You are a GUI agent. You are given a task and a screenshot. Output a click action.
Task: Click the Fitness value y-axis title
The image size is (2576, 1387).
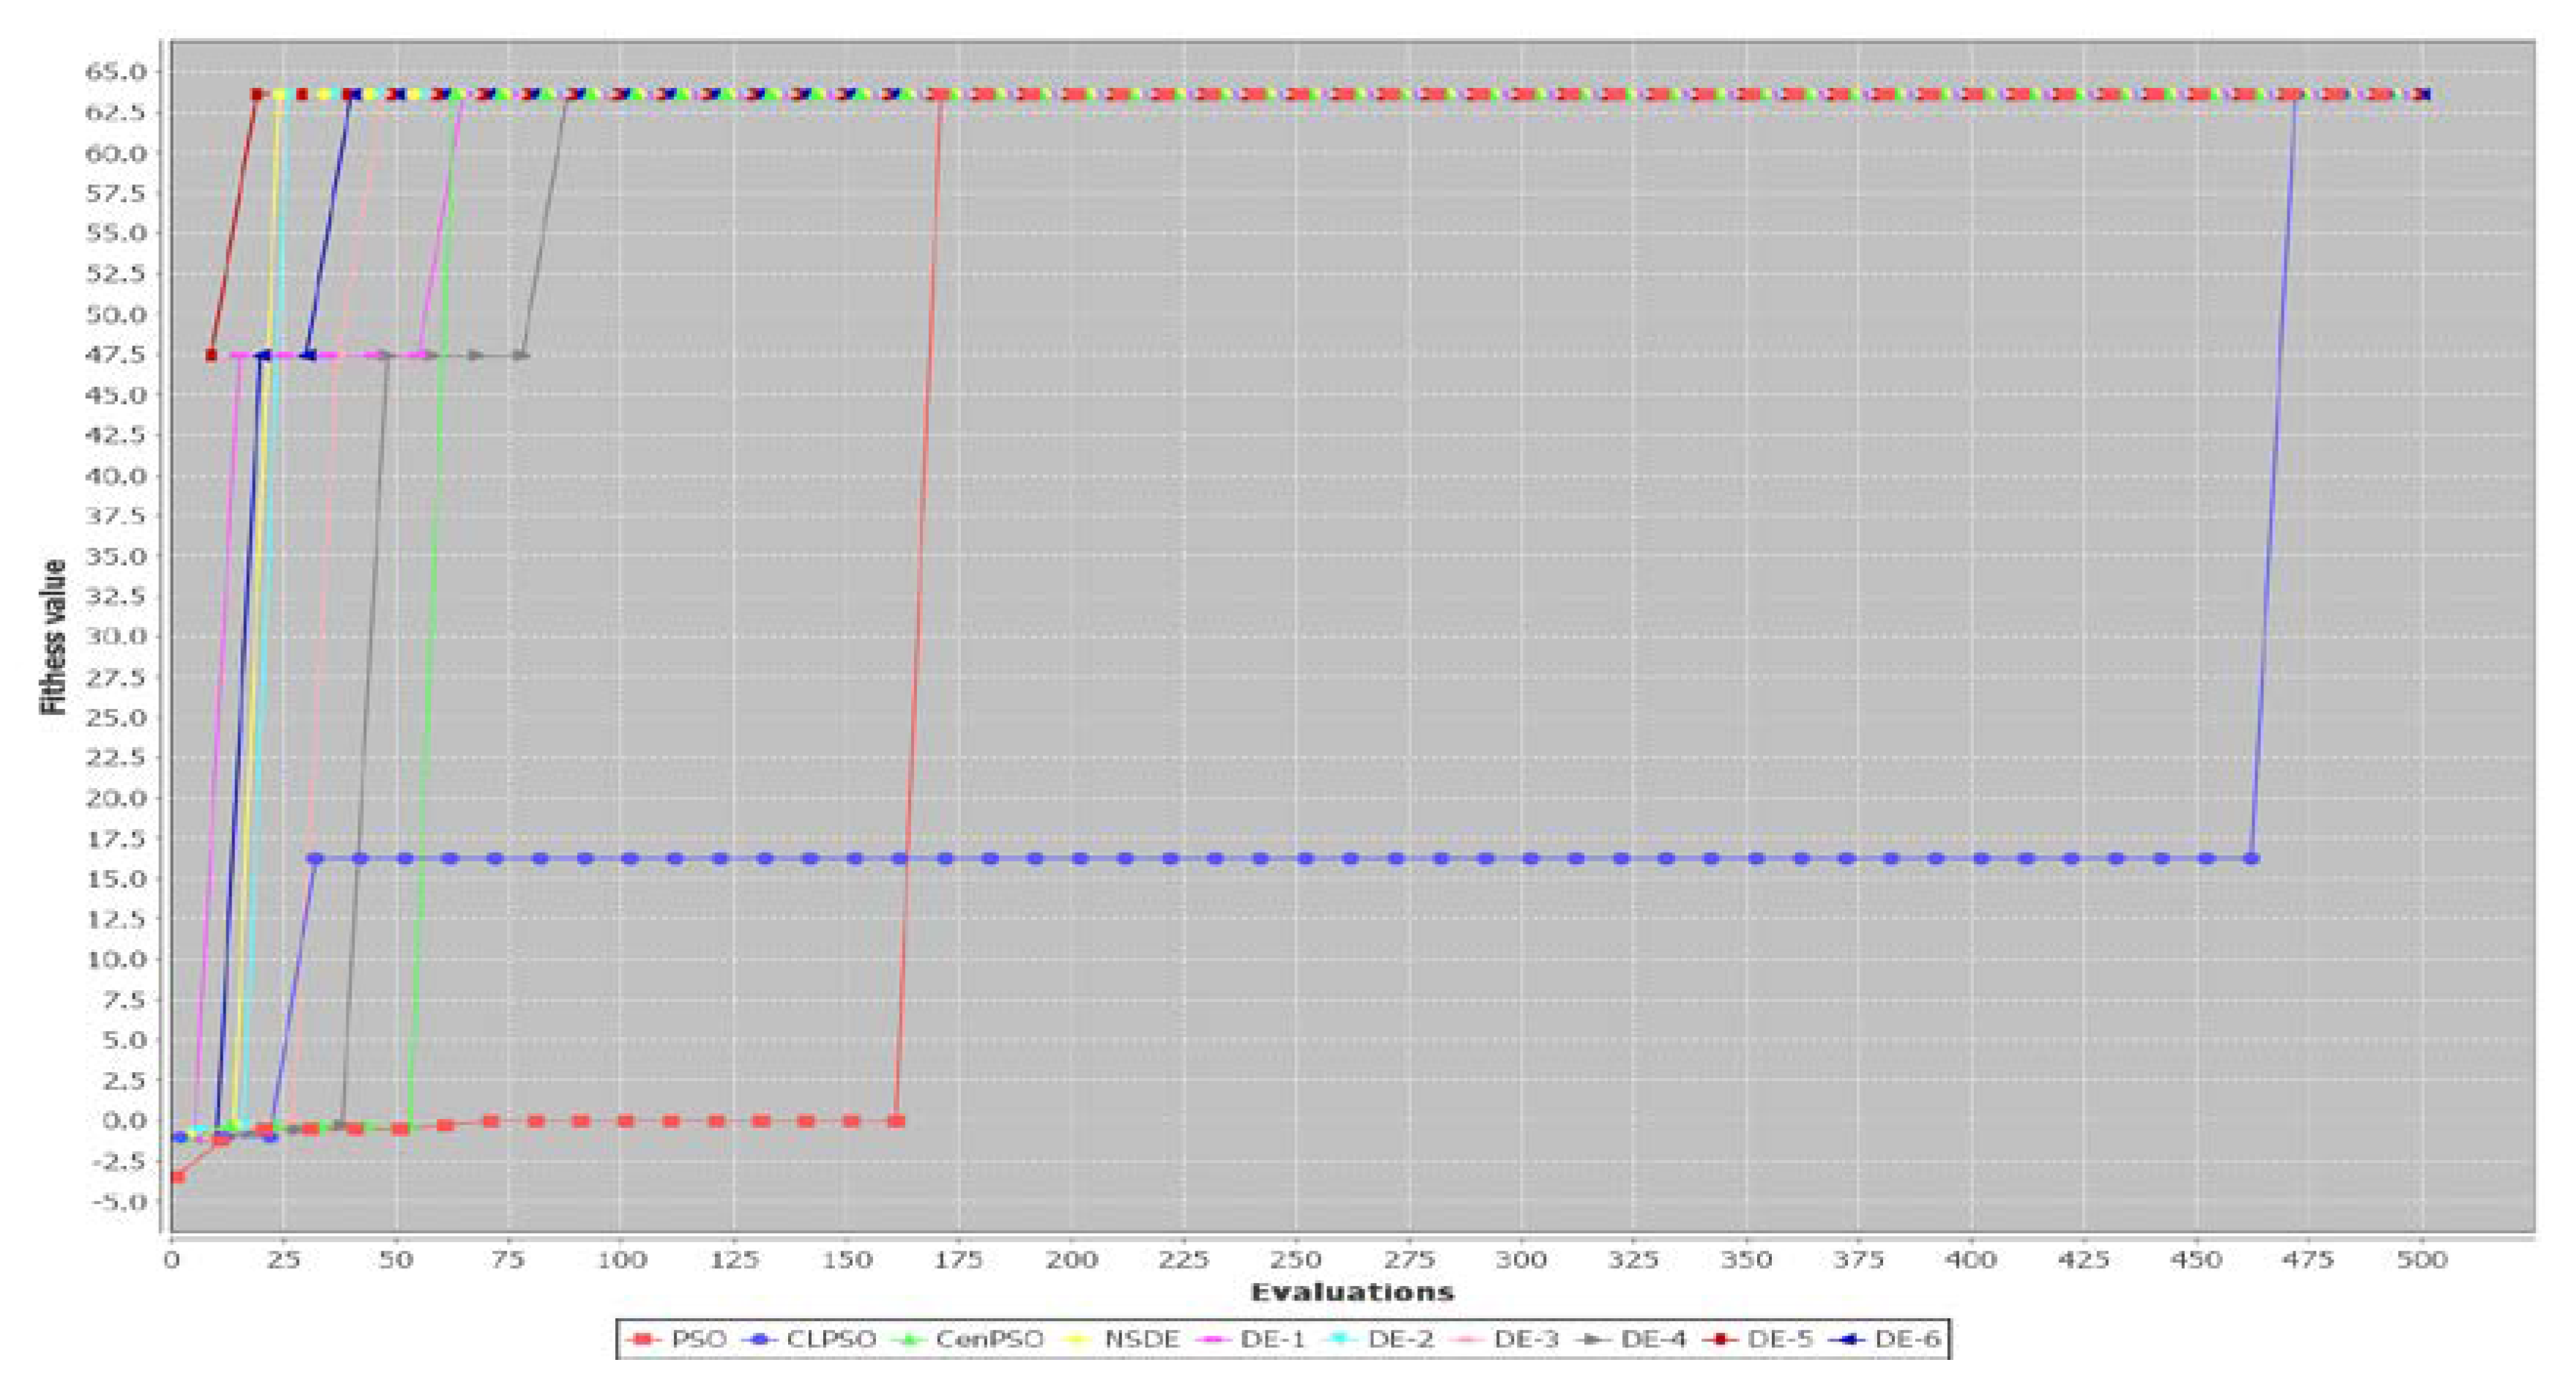pyautogui.click(x=53, y=637)
